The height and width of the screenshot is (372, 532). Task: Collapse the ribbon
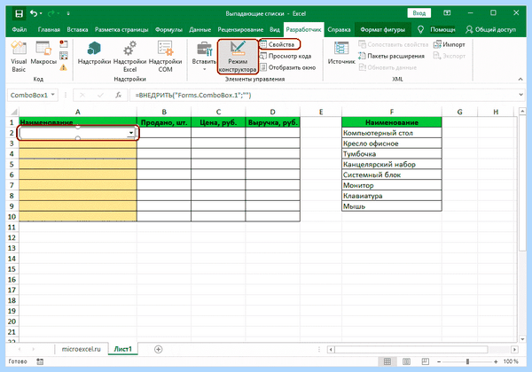520,79
